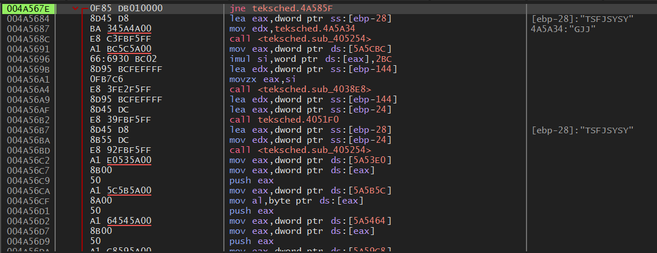Select address 004A56C7 row

(x=28, y=170)
